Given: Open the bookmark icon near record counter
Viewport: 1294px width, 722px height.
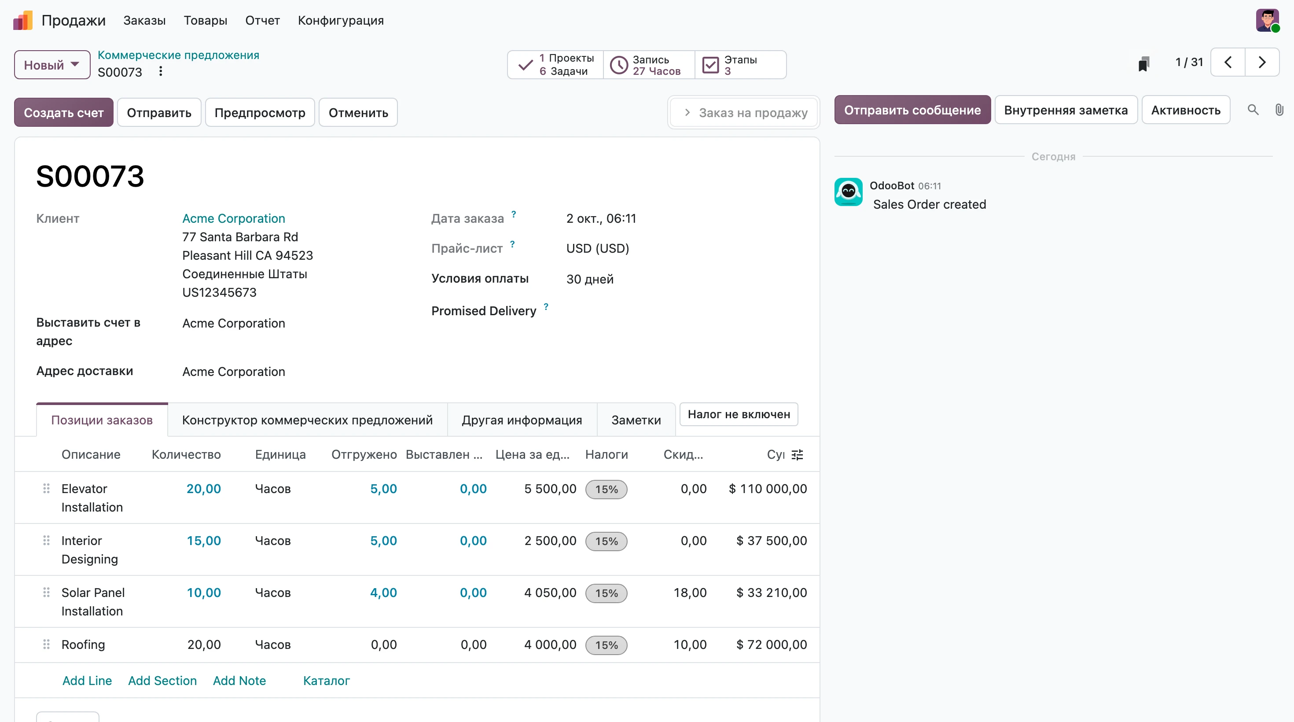Looking at the screenshot, I should 1143,63.
